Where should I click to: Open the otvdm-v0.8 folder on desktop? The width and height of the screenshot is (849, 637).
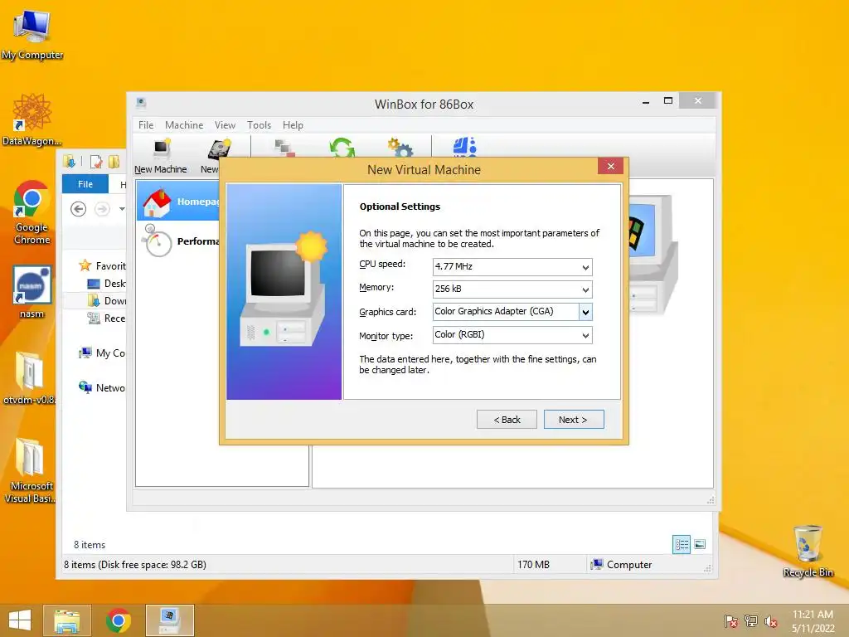[x=29, y=378]
